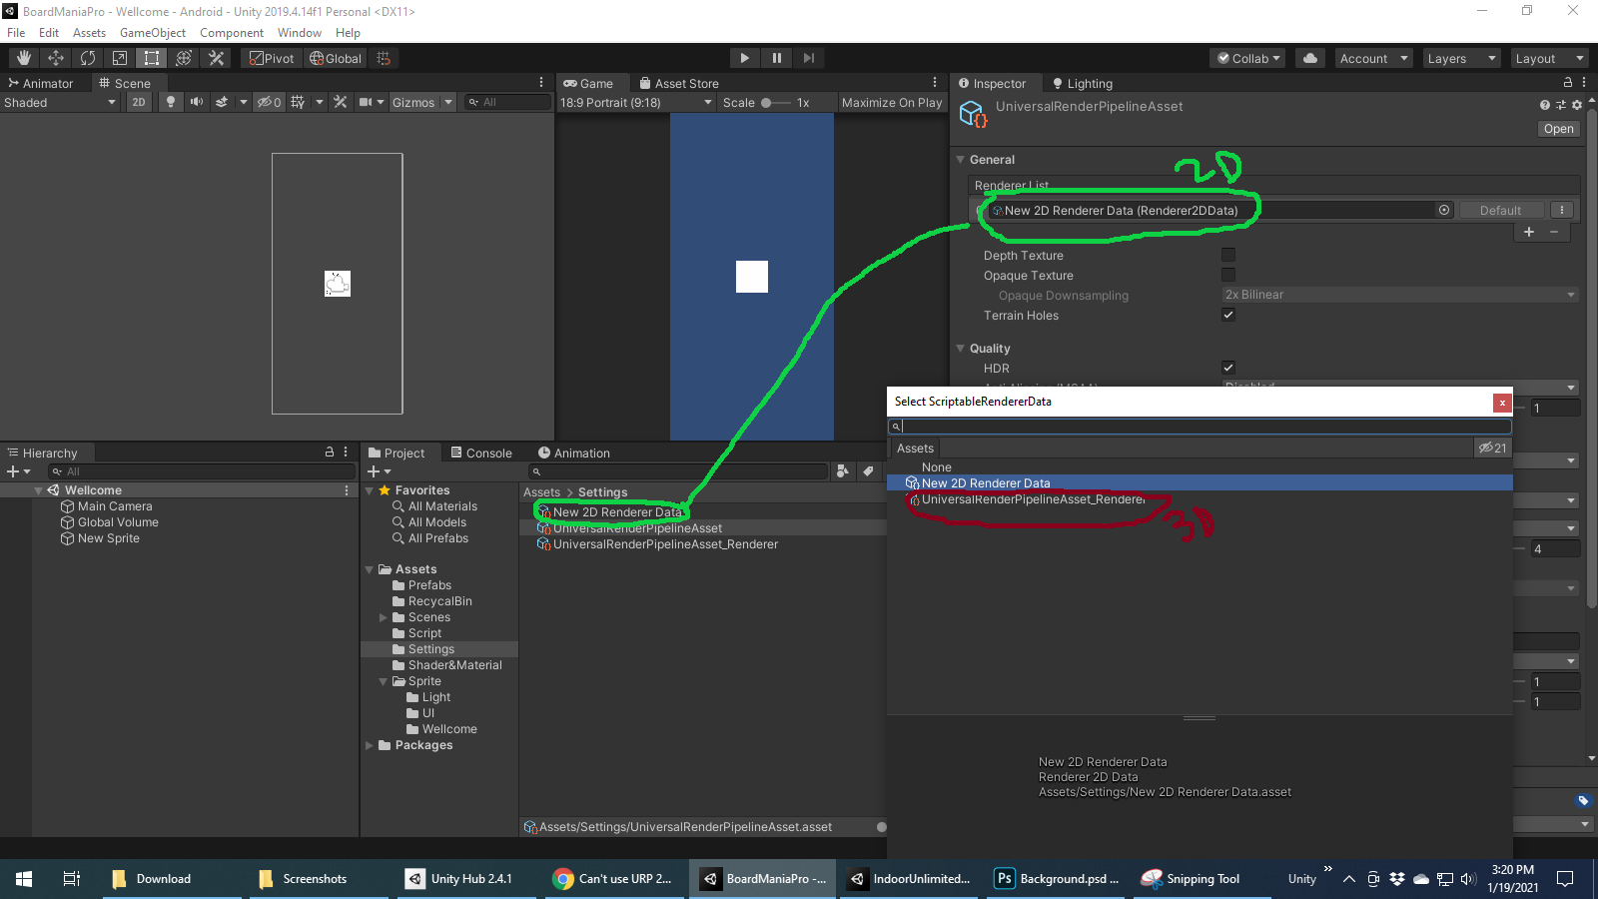1598x899 pixels.
Task: Switch to the Lighting tab
Action: (1082, 83)
